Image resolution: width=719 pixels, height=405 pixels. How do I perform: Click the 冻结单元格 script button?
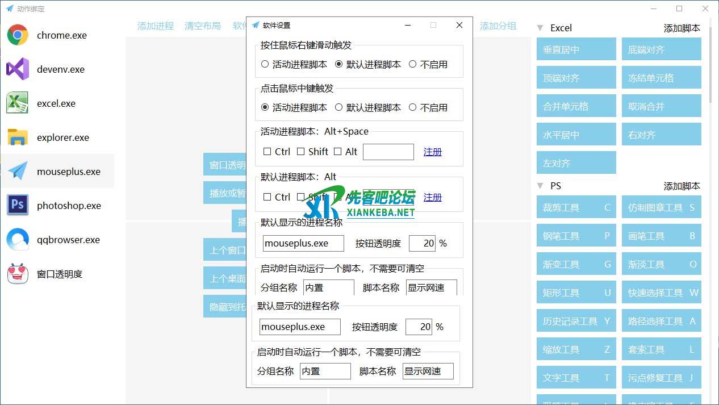pyautogui.click(x=661, y=78)
